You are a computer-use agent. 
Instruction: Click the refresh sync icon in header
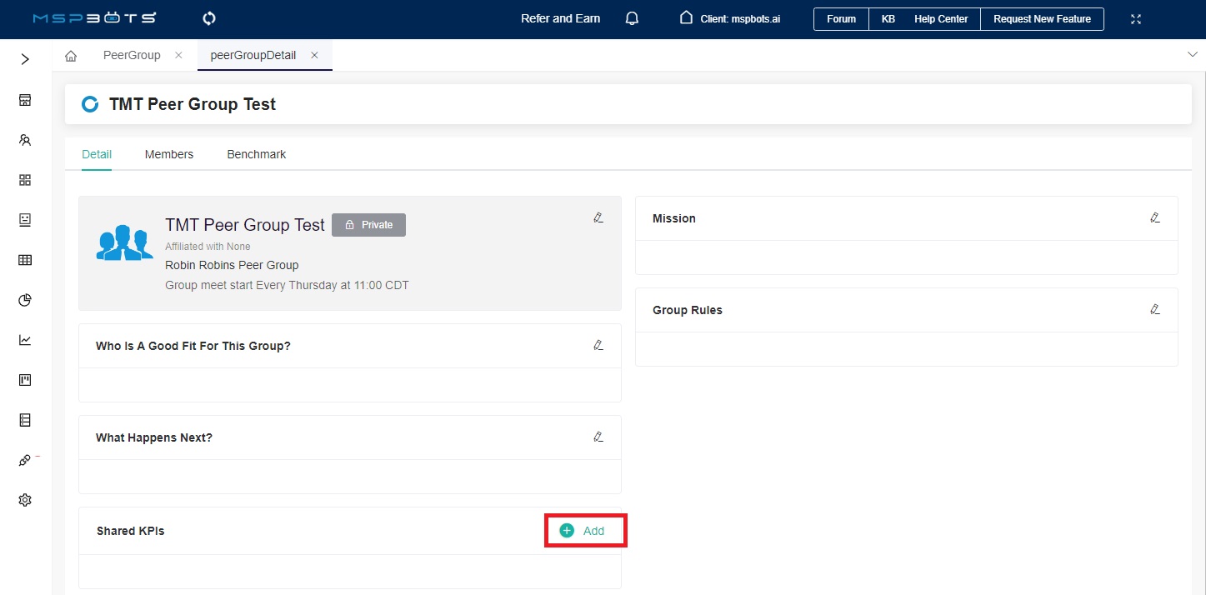pos(209,18)
